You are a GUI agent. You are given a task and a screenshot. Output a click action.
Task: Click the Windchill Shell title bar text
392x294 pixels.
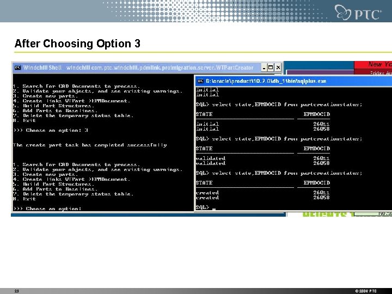click(x=138, y=68)
